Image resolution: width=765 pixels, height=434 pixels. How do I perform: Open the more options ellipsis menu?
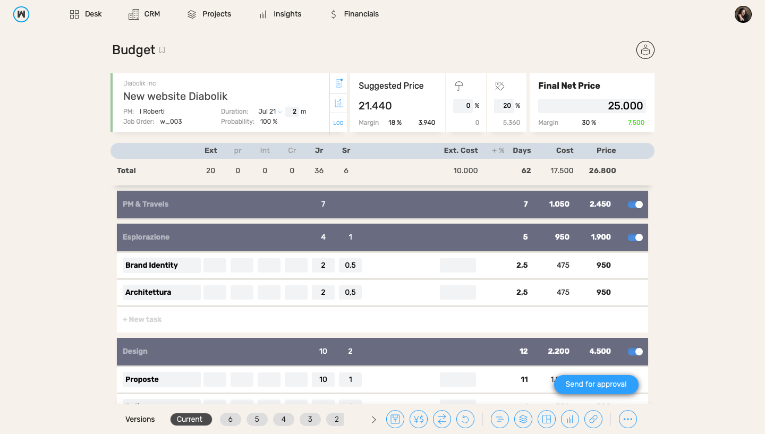(x=628, y=419)
